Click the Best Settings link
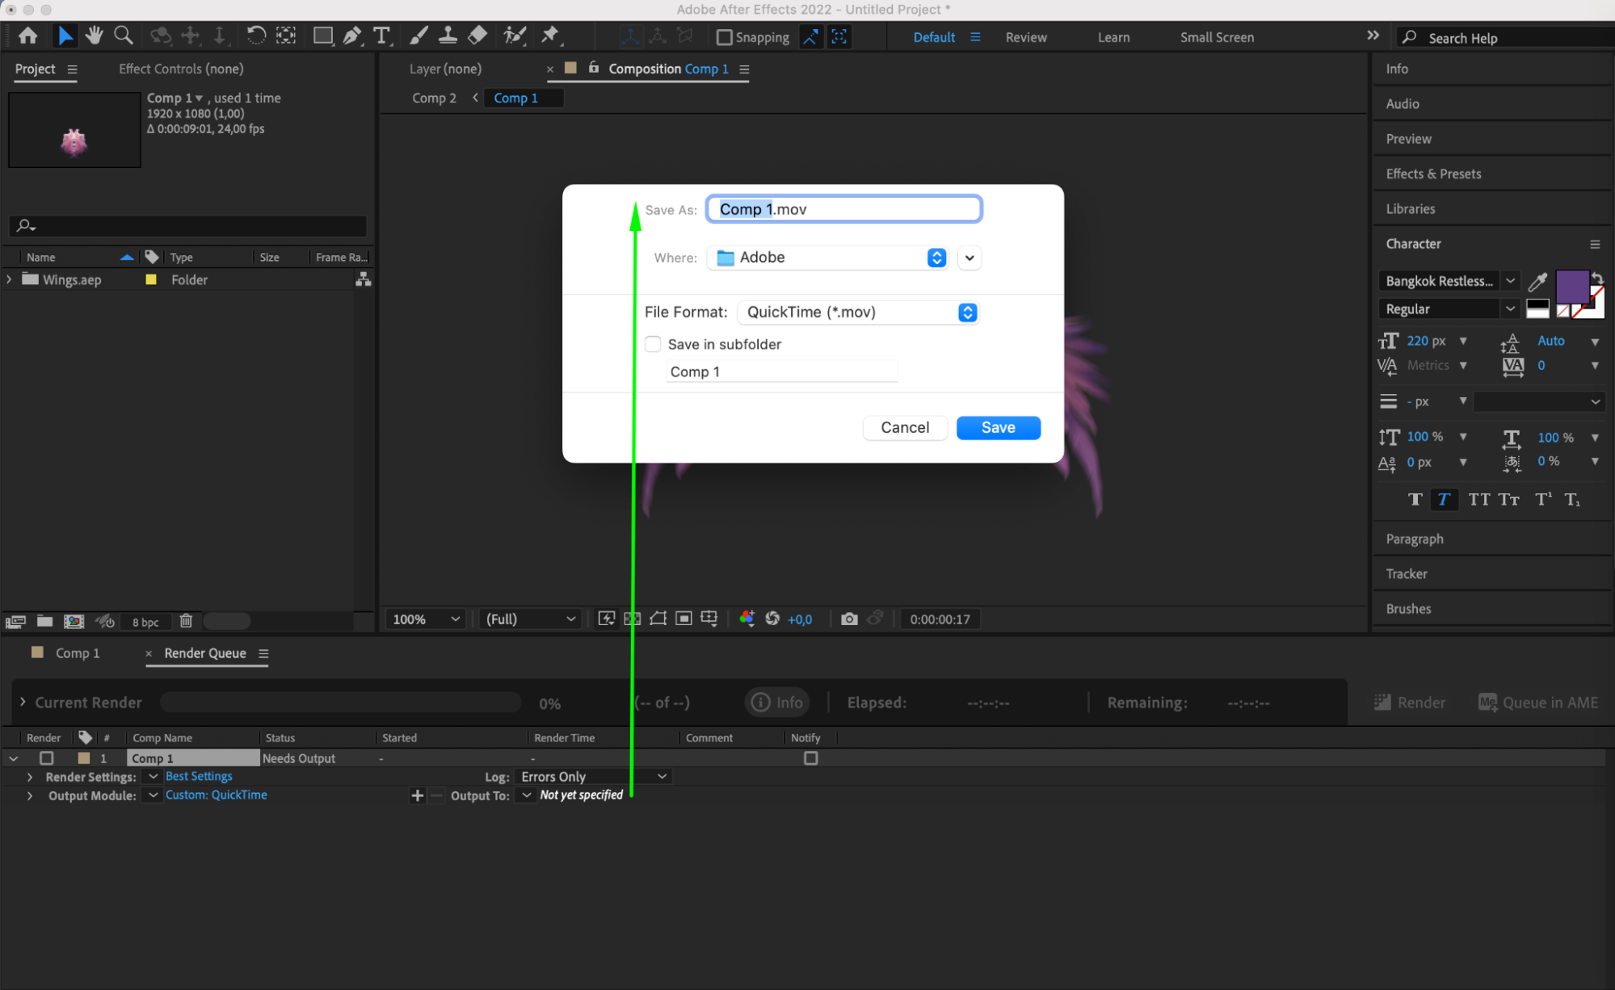 [199, 776]
